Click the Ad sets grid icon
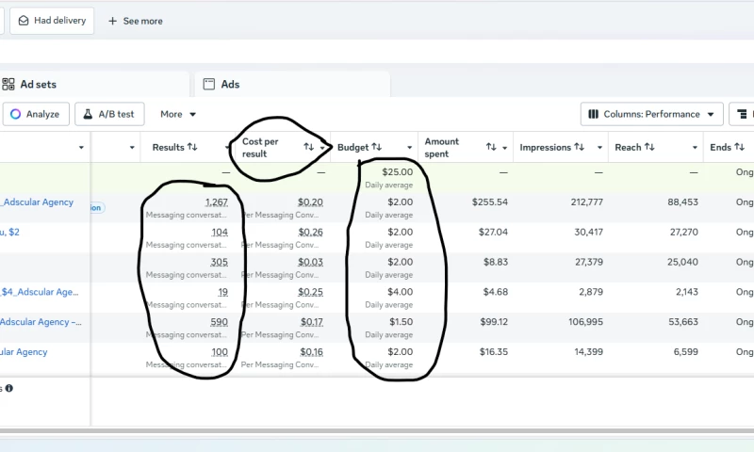This screenshot has width=754, height=452. pyautogui.click(x=8, y=85)
